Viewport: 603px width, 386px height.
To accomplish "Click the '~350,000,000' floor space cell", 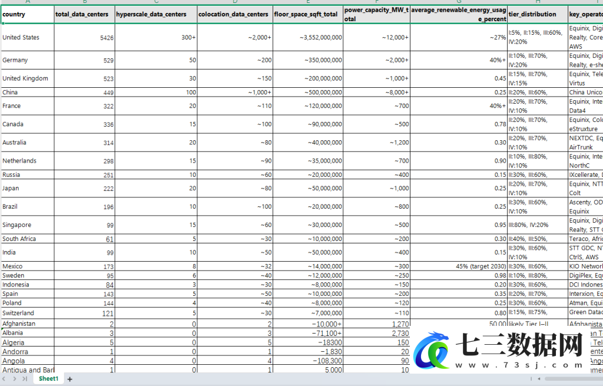I will tap(308, 60).
